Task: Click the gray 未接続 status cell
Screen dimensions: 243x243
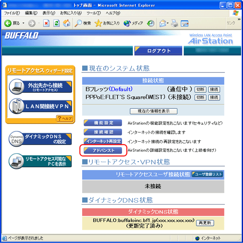Action: click(153, 186)
